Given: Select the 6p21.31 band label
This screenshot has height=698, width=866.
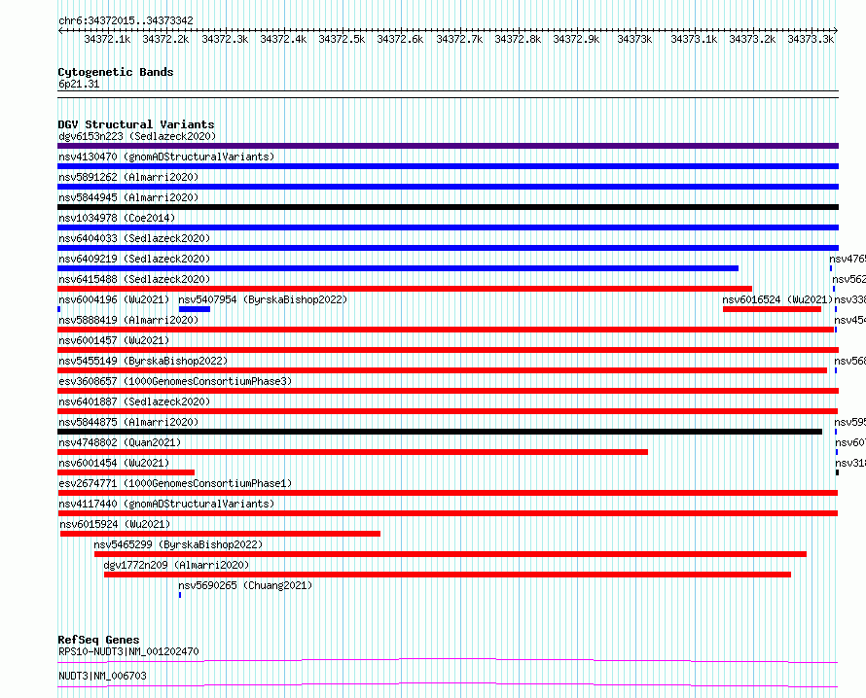Looking at the screenshot, I should click(x=79, y=84).
